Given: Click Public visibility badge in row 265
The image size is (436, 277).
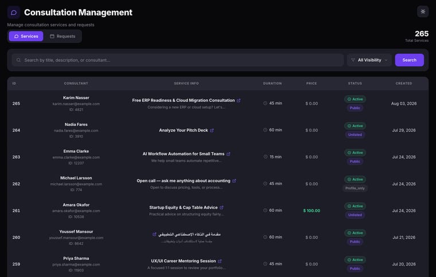Looking at the screenshot, I should click(355, 108).
